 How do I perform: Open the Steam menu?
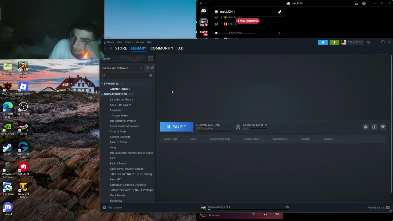[110, 42]
